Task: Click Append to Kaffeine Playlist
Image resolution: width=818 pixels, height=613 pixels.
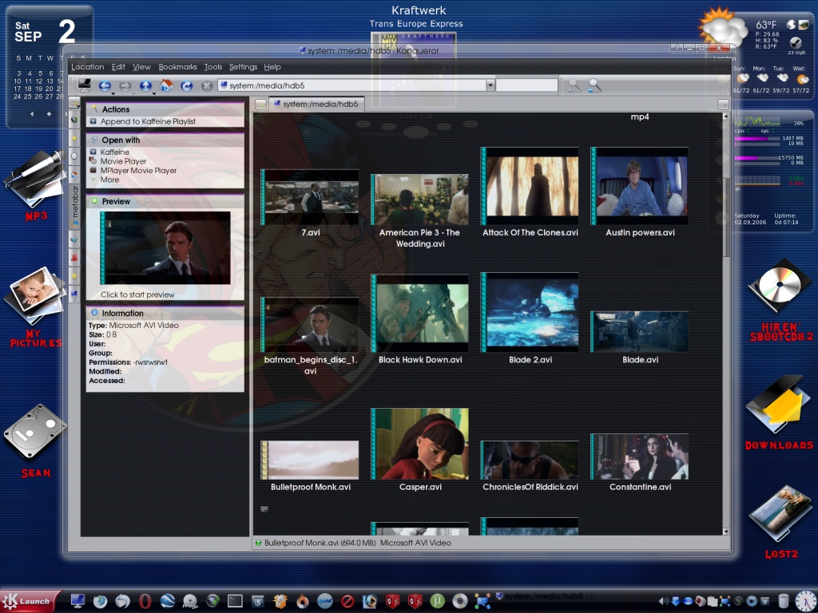Action: (x=148, y=121)
